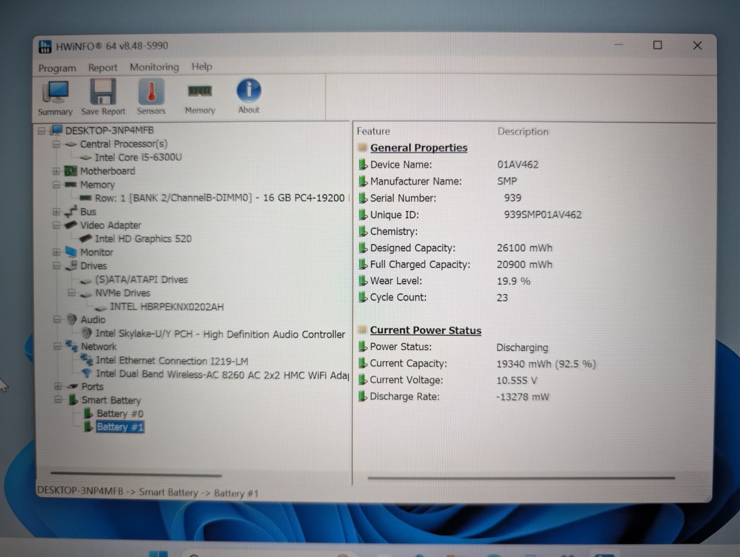740x557 pixels.
Task: Open the Sensors thermometer icon
Action: 151,91
